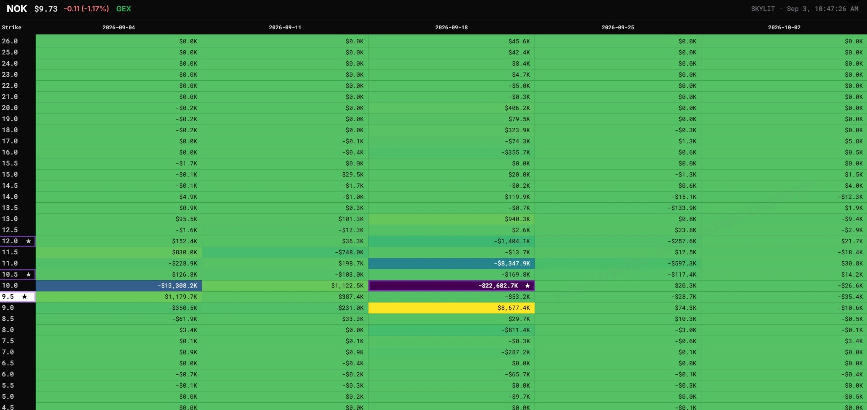Select the $1,179.7K cell at strike 9.5
This screenshot has width=867, height=410.
pyautogui.click(x=119, y=297)
